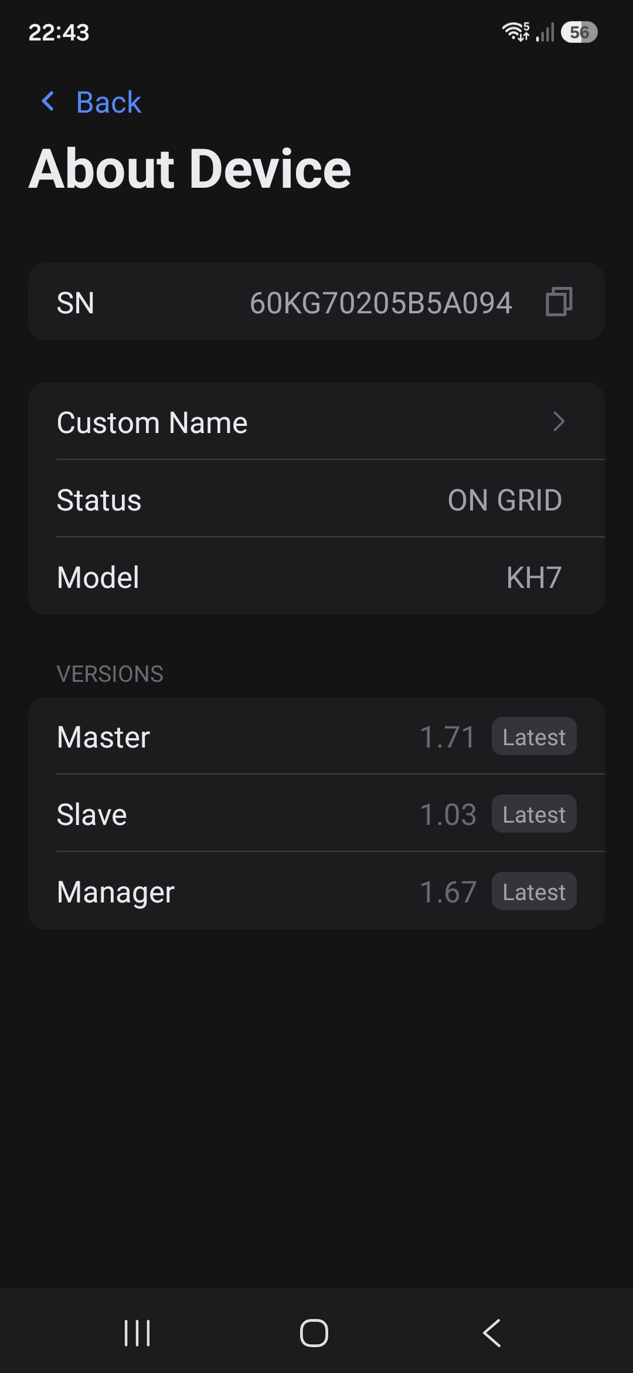Tap the Android back navigation arrow

tap(492, 1333)
